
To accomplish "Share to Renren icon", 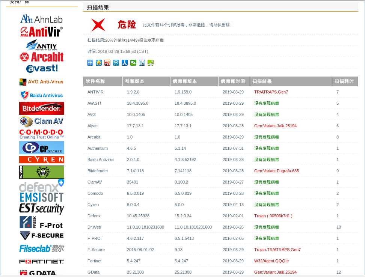I will click(125, 63).
